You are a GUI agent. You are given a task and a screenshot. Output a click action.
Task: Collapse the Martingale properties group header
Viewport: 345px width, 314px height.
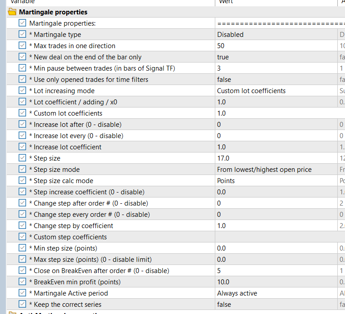(x=59, y=12)
